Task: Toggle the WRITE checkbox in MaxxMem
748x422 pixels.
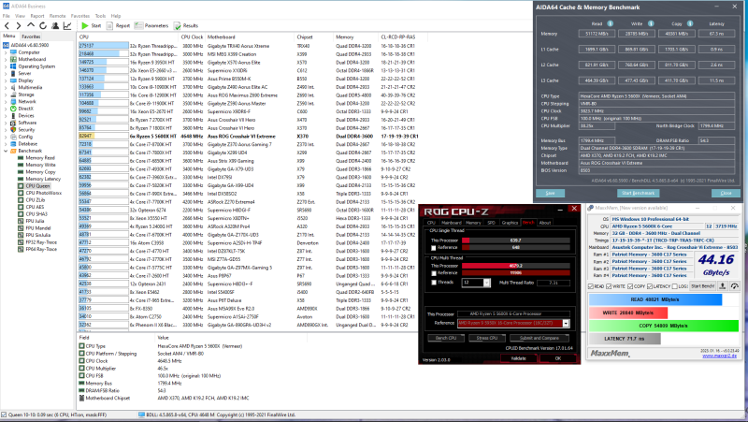Action: (x=609, y=286)
